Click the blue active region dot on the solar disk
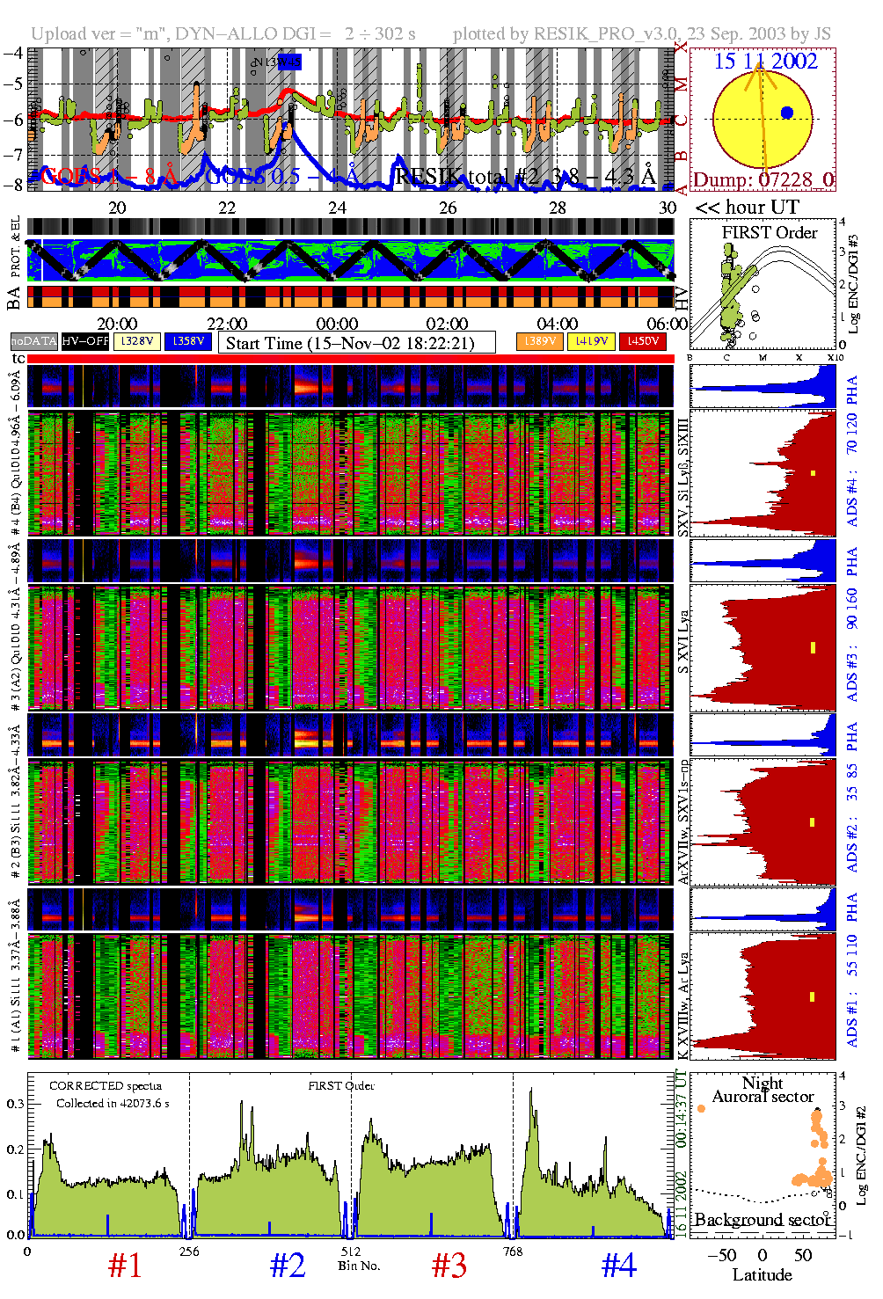Viewport: 883px width, 1299px height. tap(787, 113)
